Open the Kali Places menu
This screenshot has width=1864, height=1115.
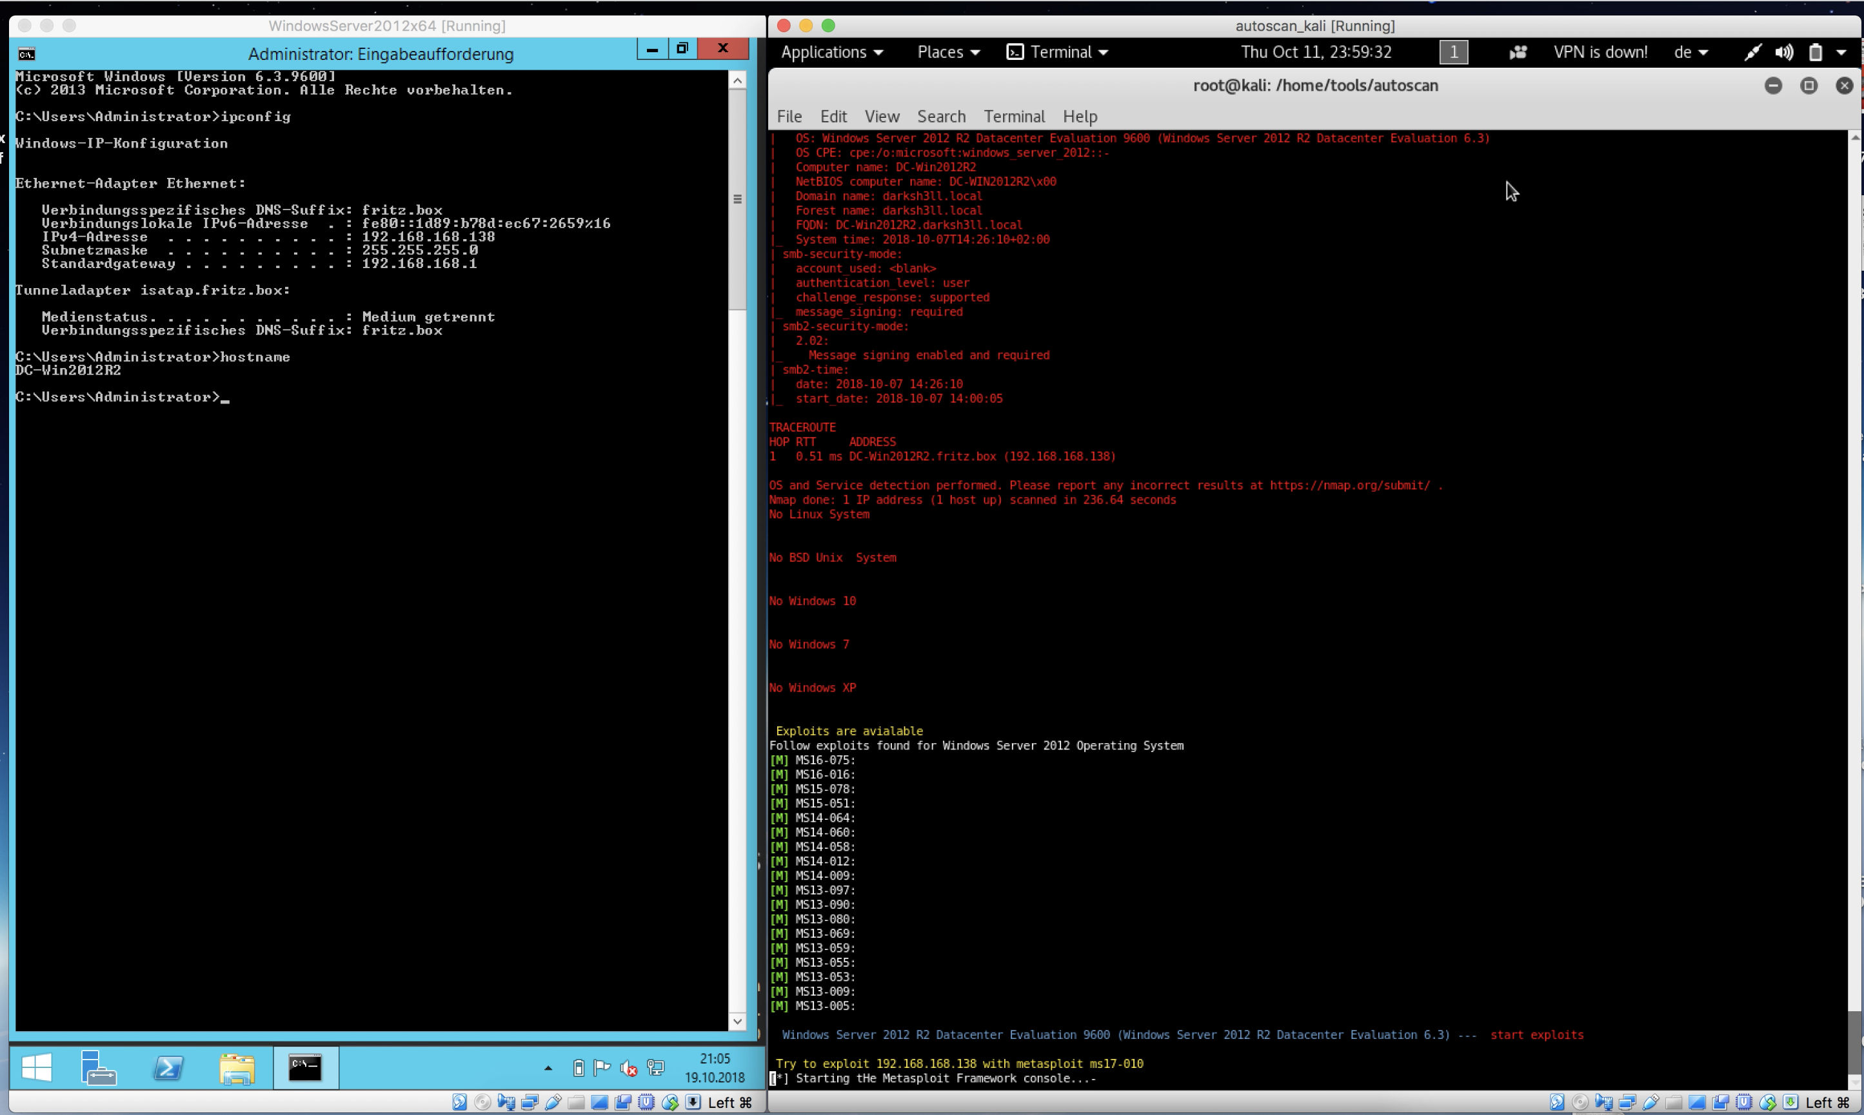[x=948, y=52]
